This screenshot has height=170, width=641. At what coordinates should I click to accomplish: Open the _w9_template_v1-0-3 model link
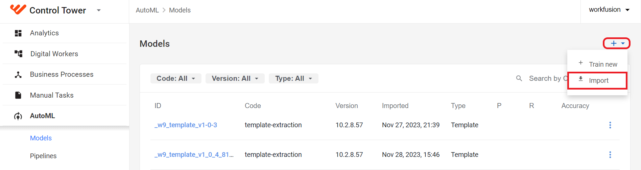click(186, 125)
